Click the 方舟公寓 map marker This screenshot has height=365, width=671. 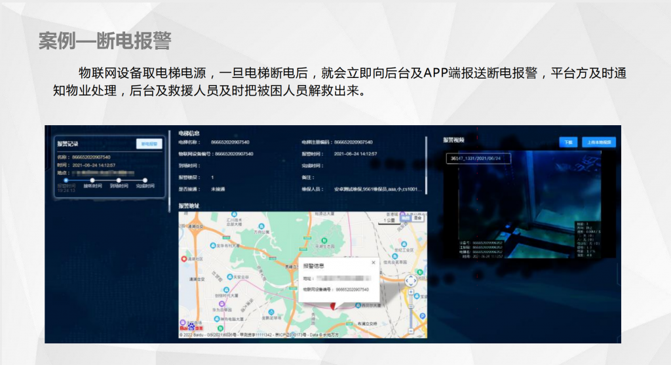click(x=261, y=226)
